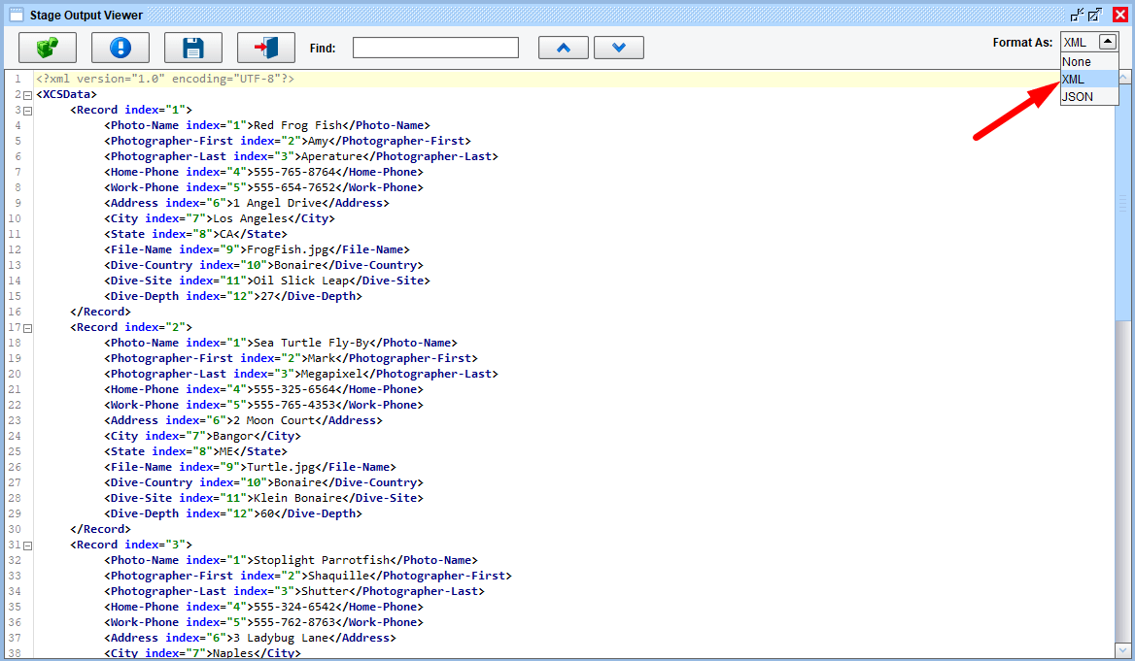Click phone number 555-325-6564
Image resolution: width=1135 pixels, height=661 pixels.
click(294, 389)
